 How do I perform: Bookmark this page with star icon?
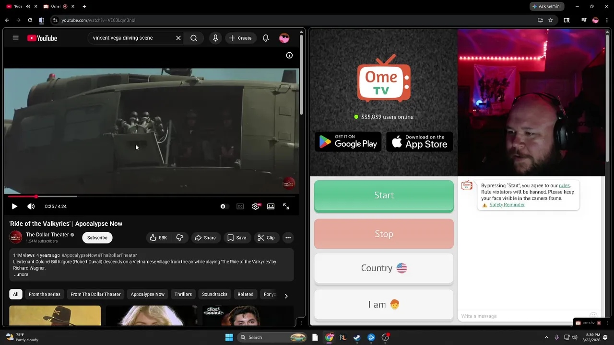pyautogui.click(x=551, y=20)
